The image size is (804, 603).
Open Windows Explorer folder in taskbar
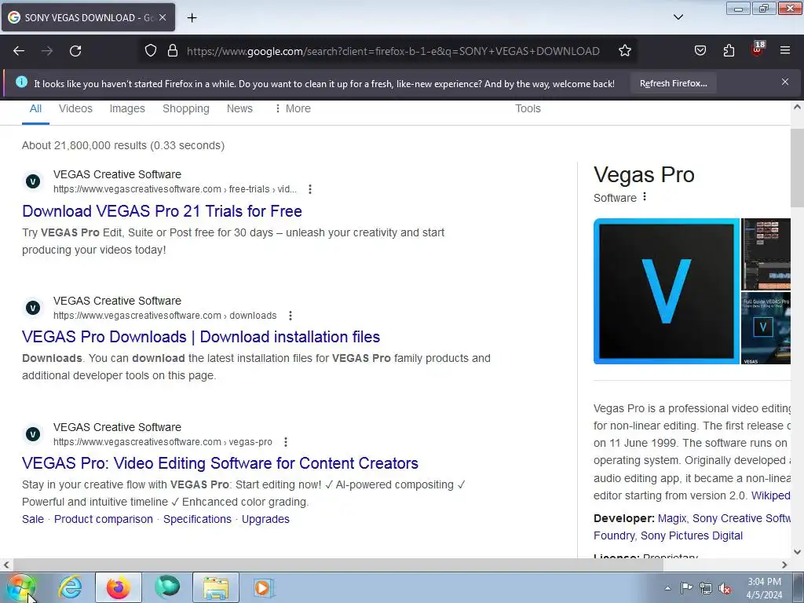pyautogui.click(x=216, y=587)
